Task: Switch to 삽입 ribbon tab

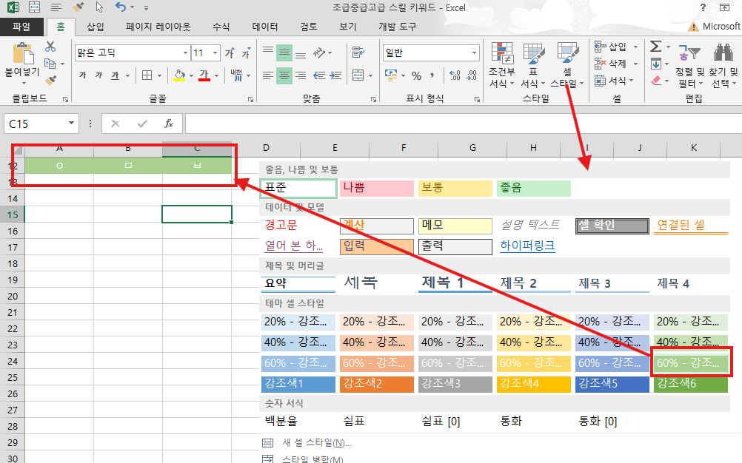Action: pyautogui.click(x=95, y=27)
